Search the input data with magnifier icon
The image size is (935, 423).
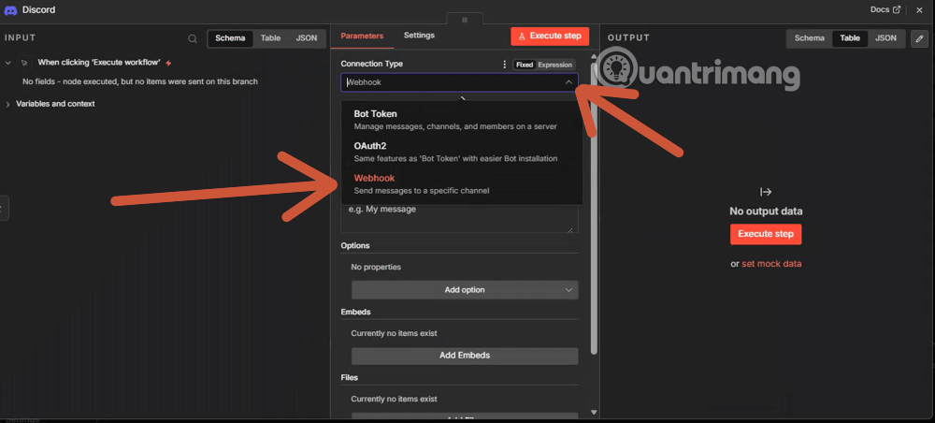coord(193,38)
